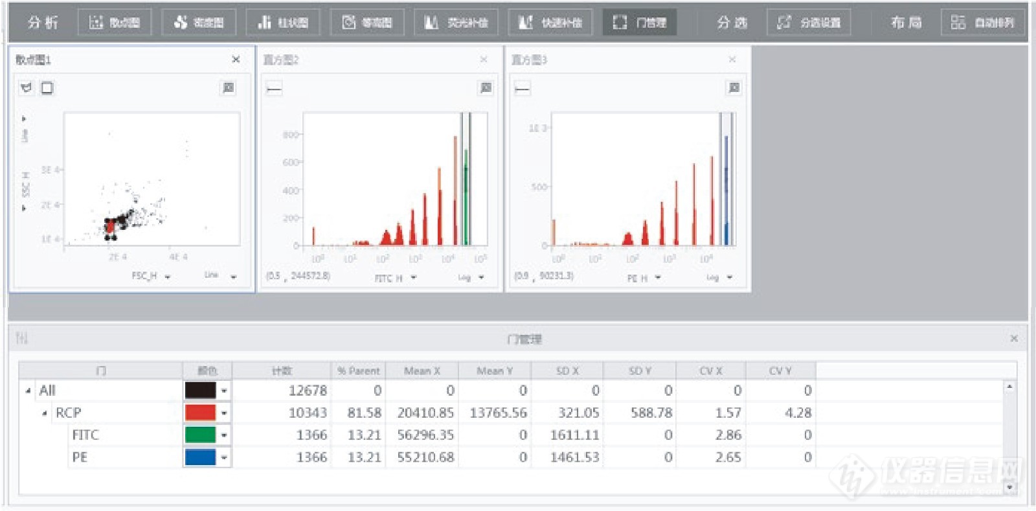Open the scatter plot (散点图) tool
Screen dimensions: 1036x511
click(115, 23)
